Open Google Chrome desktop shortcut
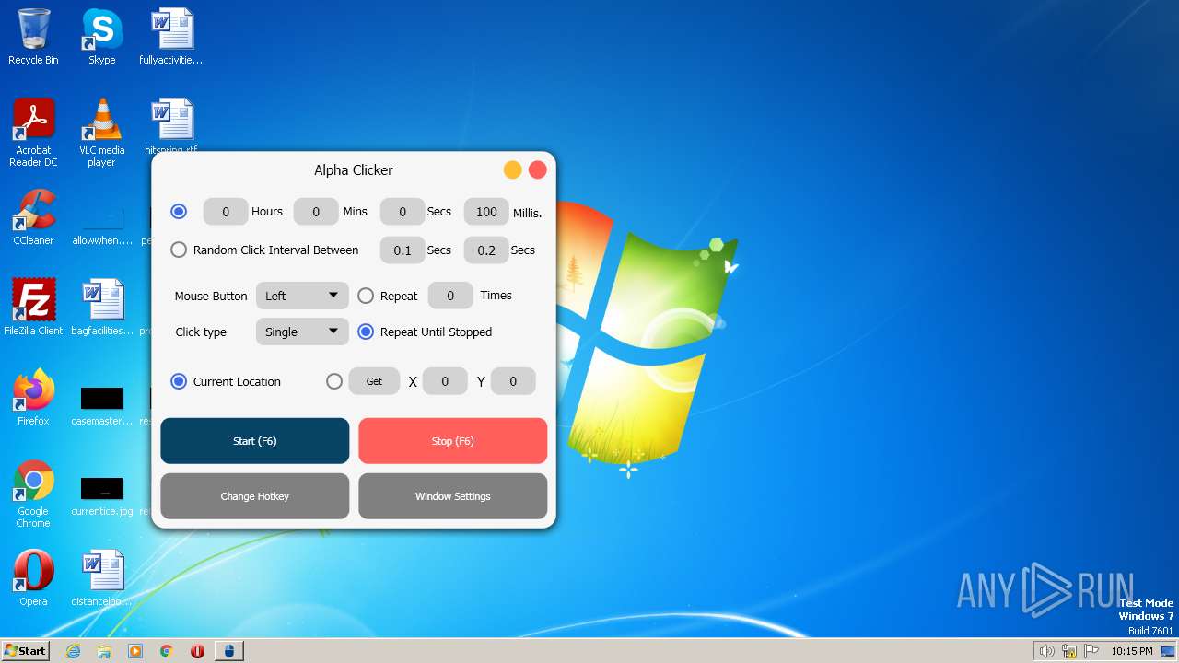The height and width of the screenshot is (663, 1179). pos(33,494)
